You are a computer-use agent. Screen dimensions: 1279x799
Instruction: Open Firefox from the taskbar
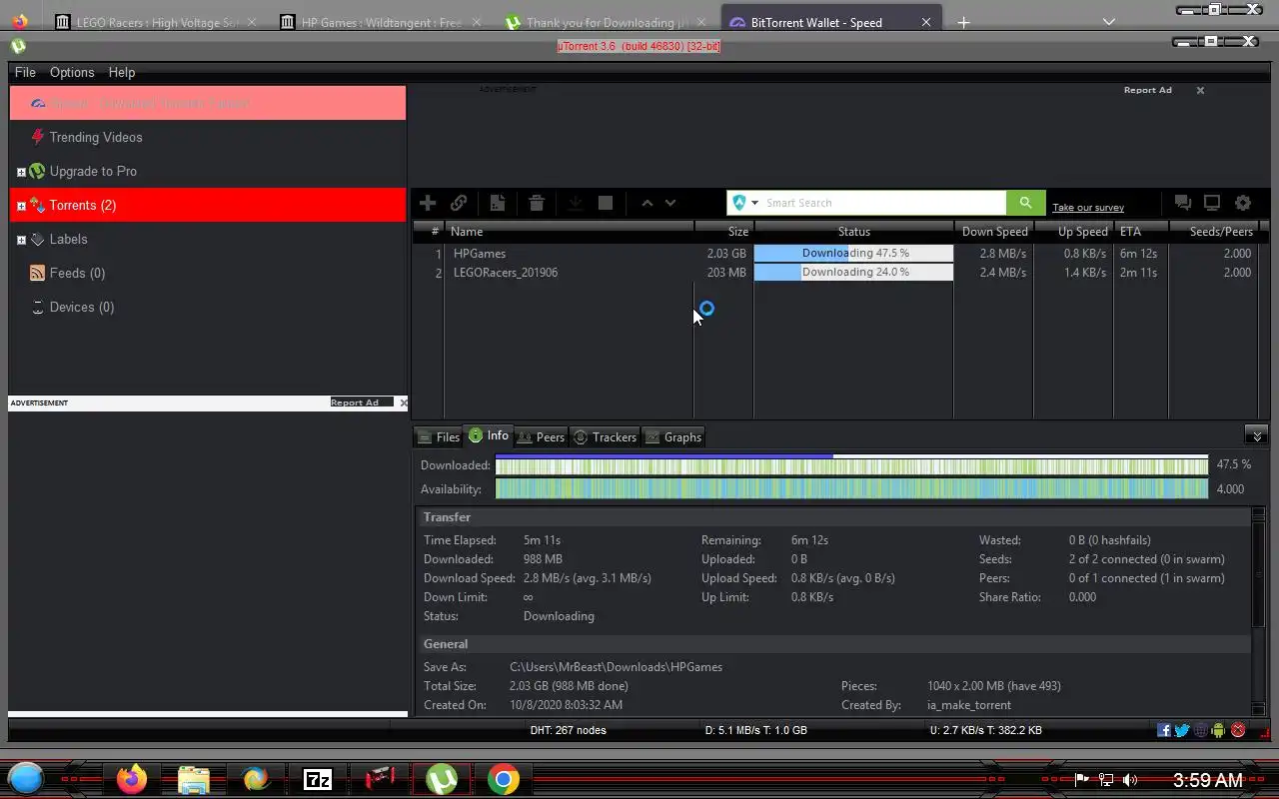point(132,779)
